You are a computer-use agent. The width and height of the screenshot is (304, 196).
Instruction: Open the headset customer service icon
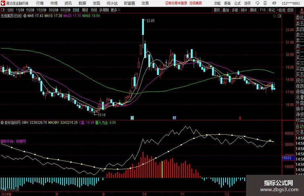257,3
